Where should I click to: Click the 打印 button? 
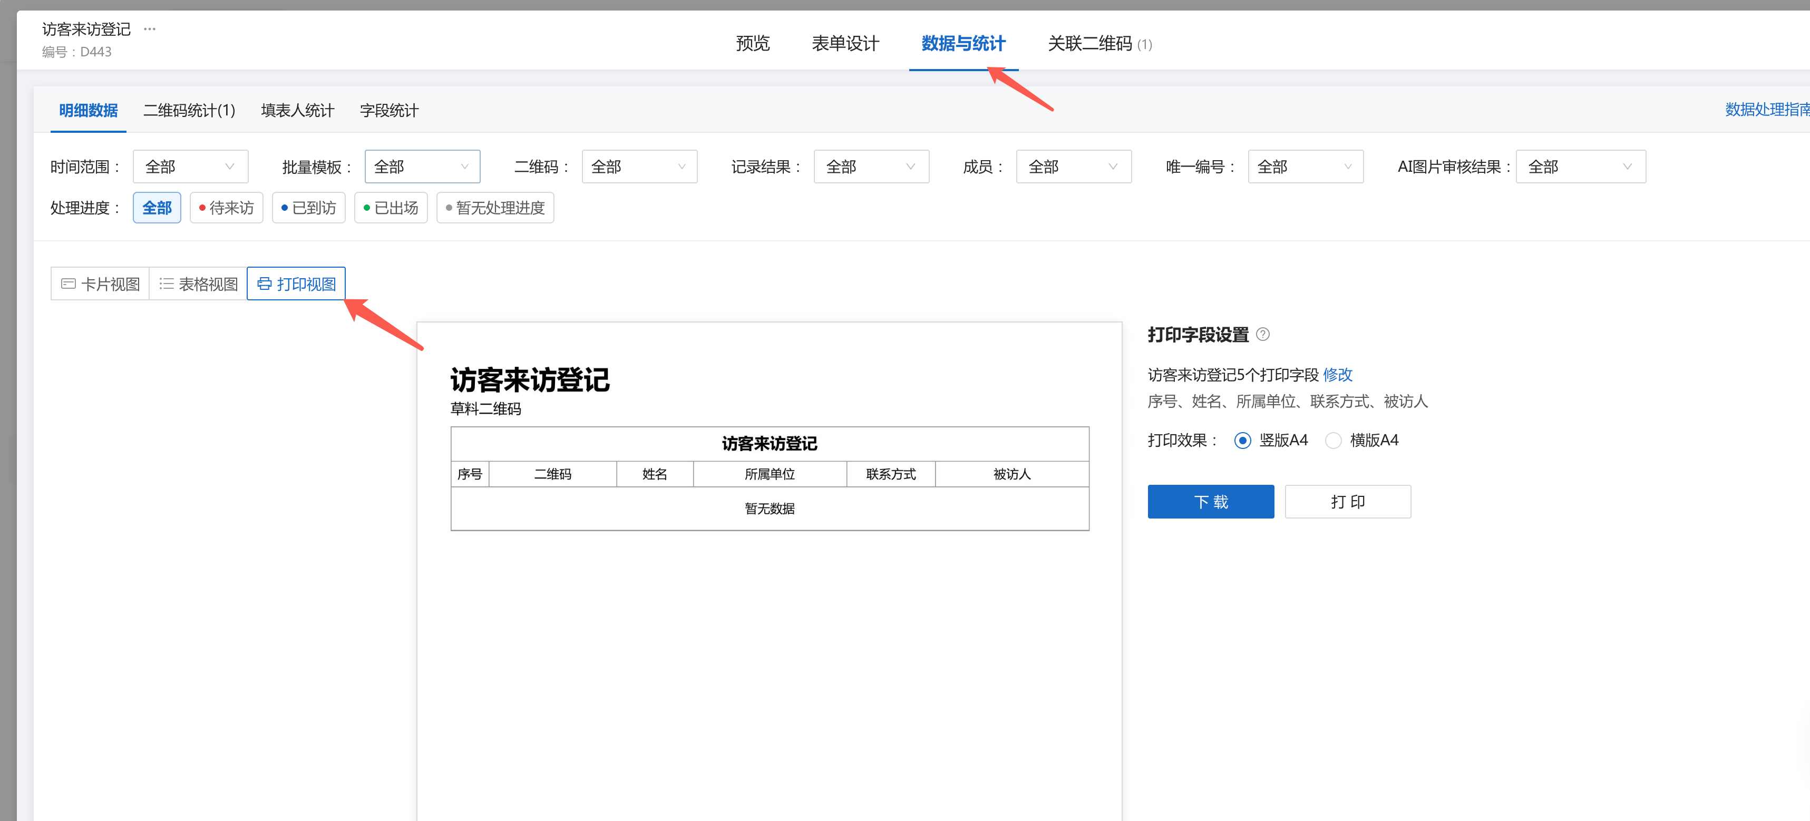coord(1348,502)
